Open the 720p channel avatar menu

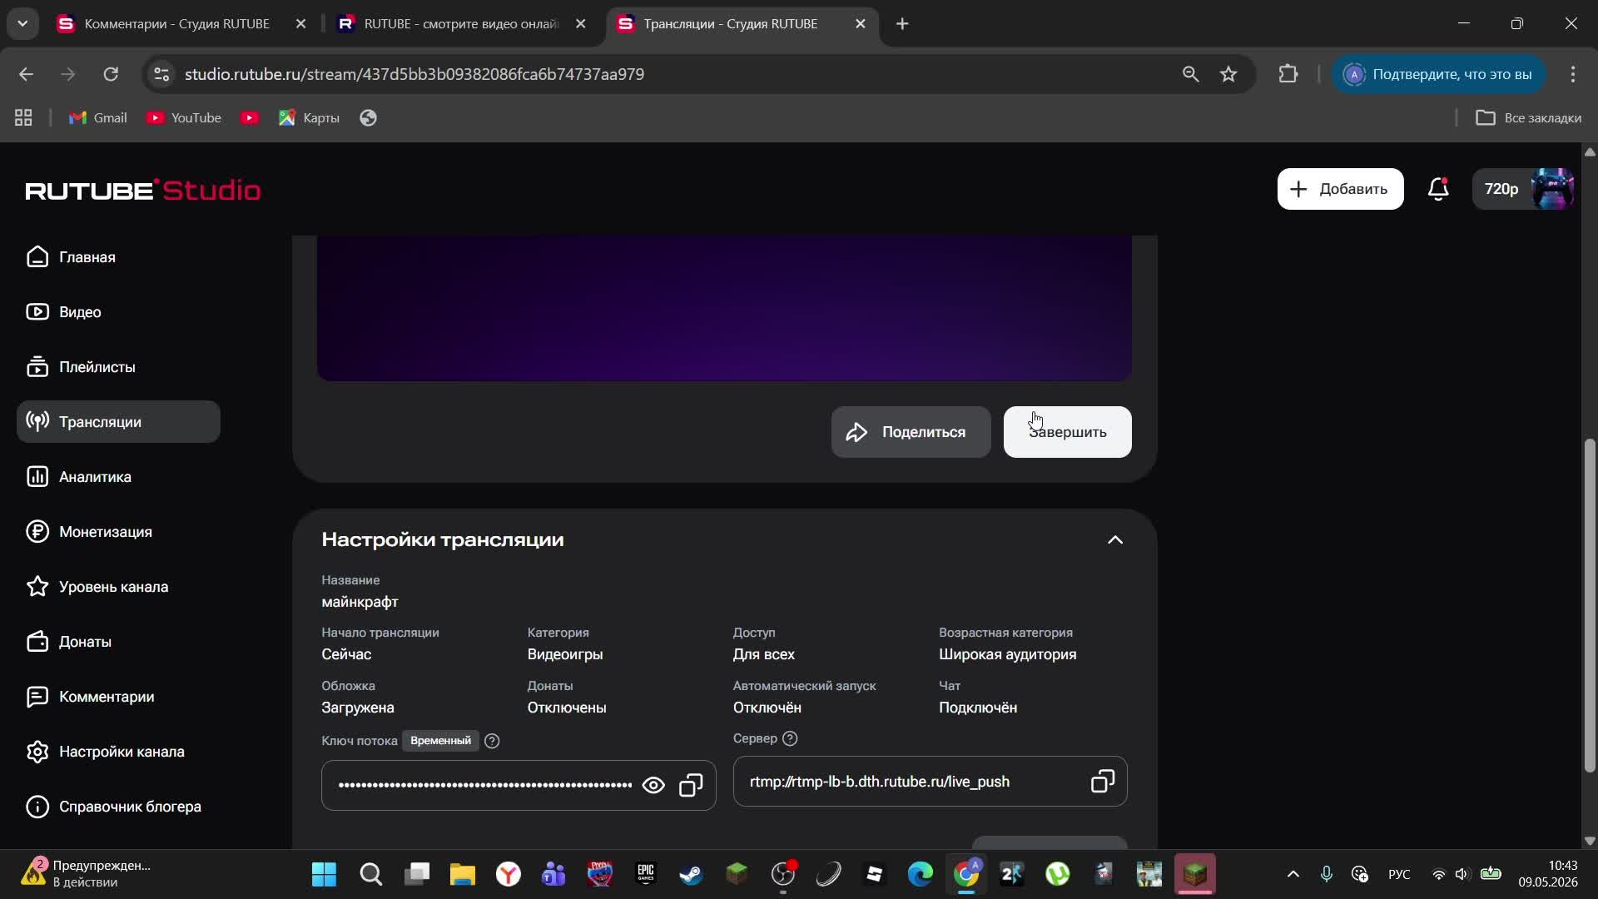click(x=1524, y=189)
